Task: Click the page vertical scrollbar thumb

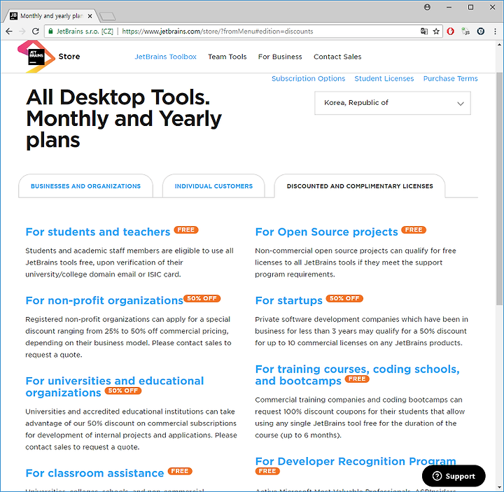Action: [x=499, y=189]
